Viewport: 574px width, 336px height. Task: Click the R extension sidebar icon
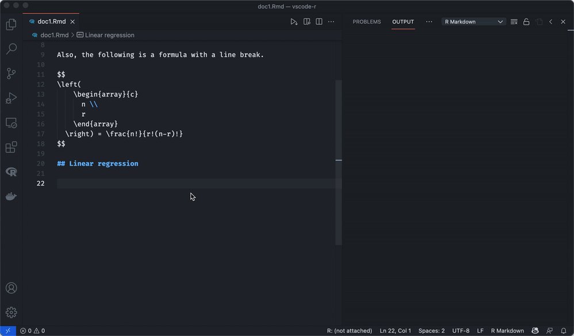11,171
